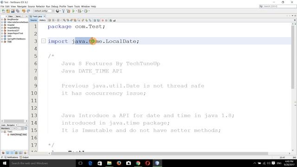
Task: Select the HospitalBilling project
Action: point(13,28)
